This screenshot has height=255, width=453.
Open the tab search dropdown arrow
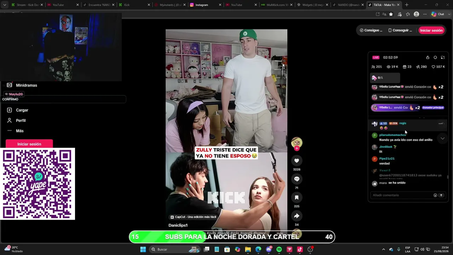5,5
